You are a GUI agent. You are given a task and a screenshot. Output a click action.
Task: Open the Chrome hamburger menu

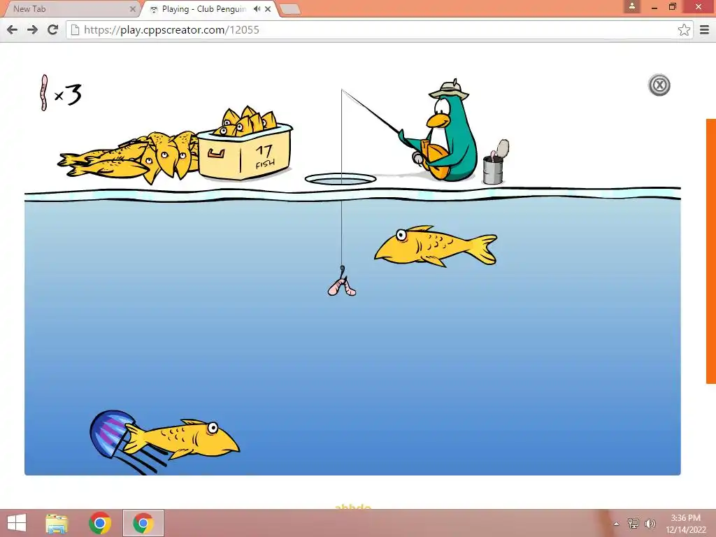705,29
